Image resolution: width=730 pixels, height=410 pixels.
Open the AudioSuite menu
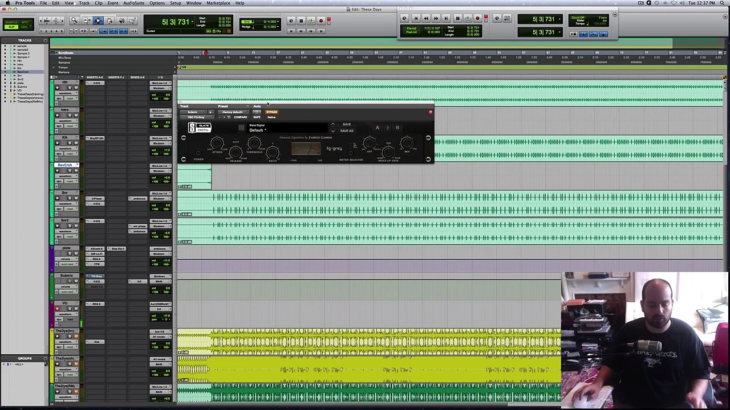pos(134,3)
